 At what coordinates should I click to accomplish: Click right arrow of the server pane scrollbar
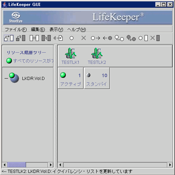(170, 165)
